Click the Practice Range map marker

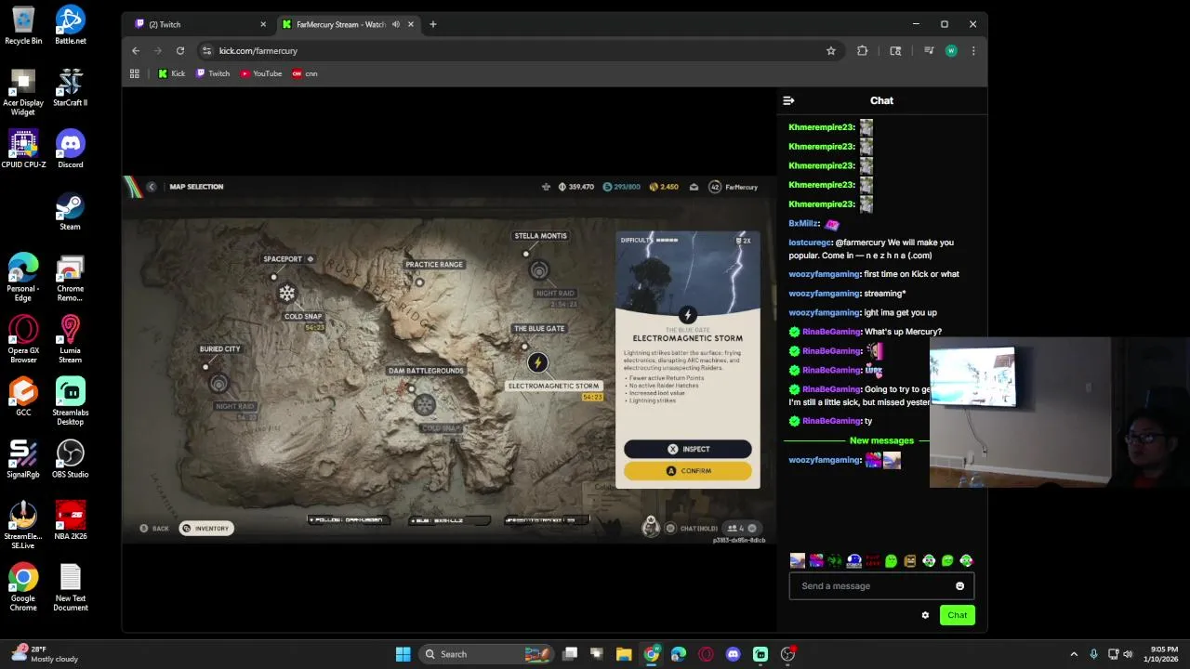click(x=419, y=282)
